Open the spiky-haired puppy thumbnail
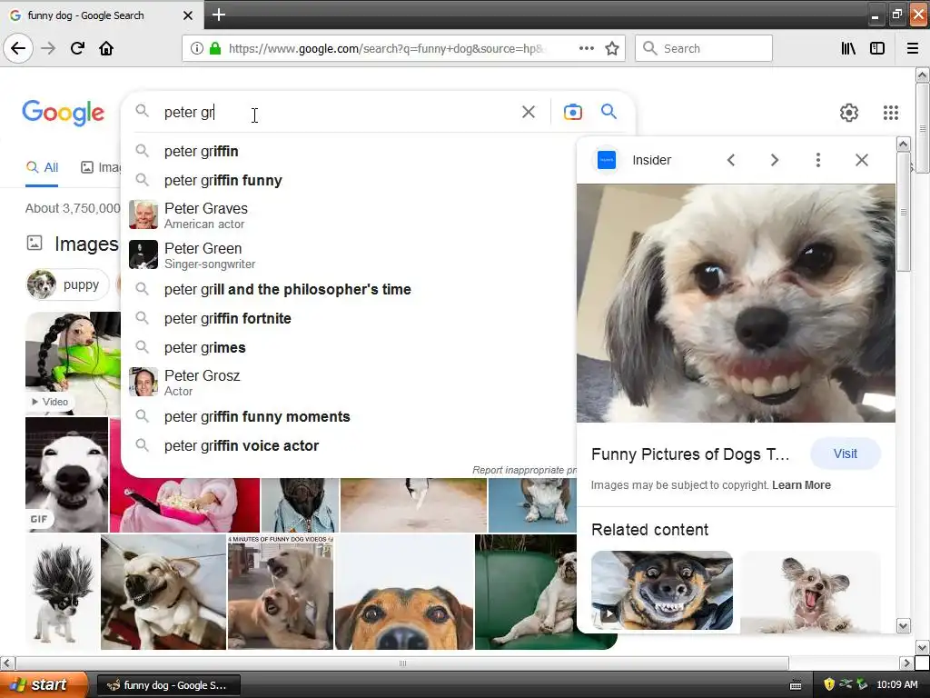This screenshot has height=698, width=930. (x=63, y=593)
